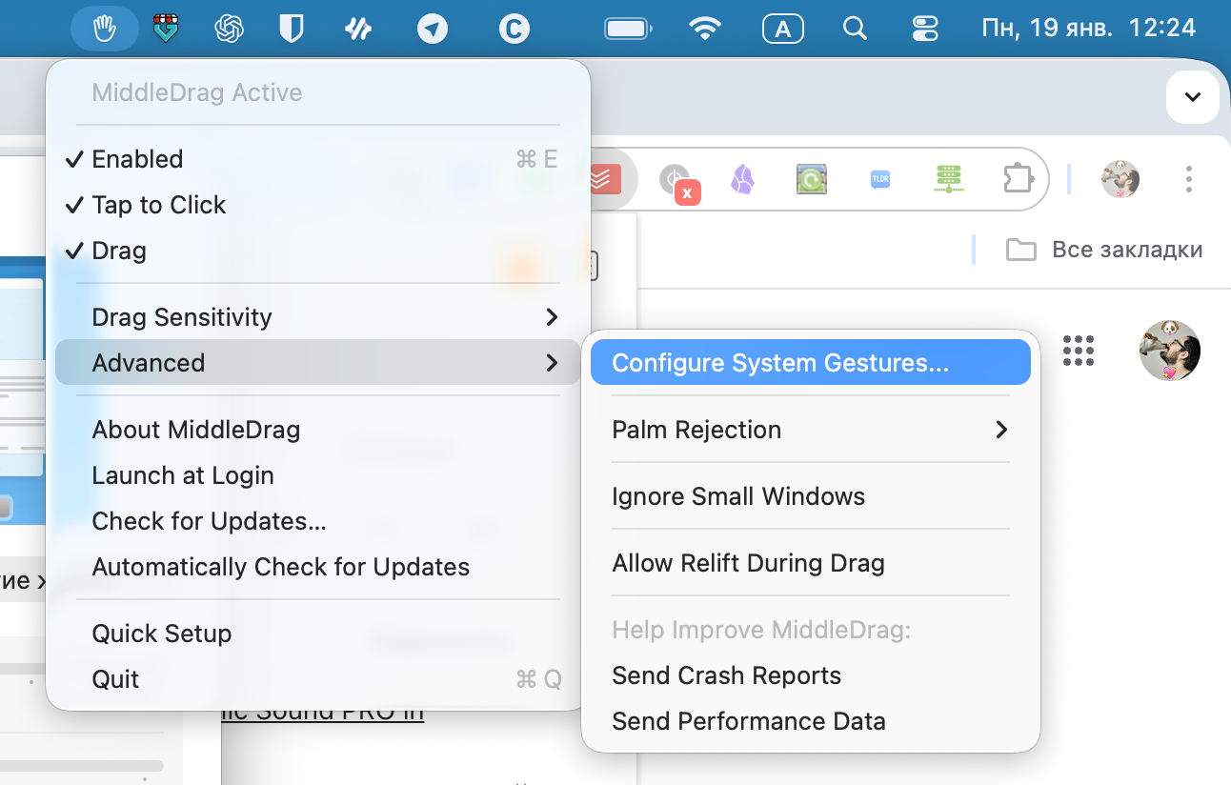Viewport: 1231px width, 785px height.
Task: Toggle Send Performance Data
Action: click(811, 721)
